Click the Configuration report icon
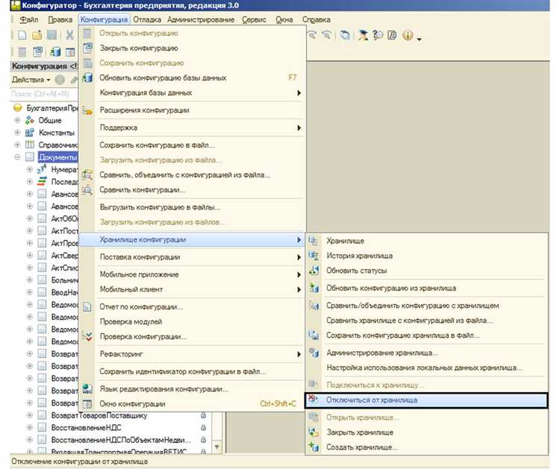 click(x=87, y=306)
